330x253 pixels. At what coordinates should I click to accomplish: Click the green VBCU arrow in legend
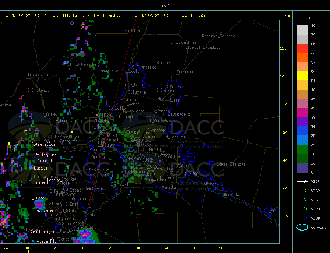tap(302, 209)
